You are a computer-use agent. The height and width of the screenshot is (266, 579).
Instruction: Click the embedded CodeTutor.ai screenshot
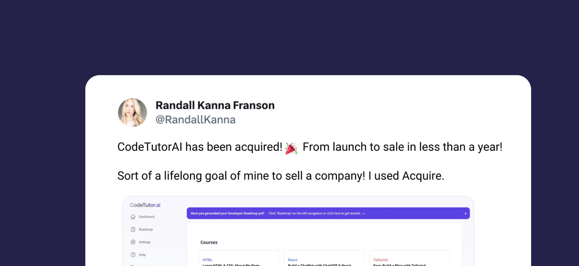[x=298, y=231]
